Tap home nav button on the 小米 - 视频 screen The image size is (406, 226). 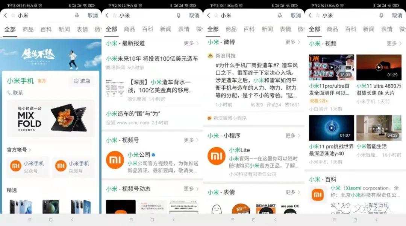point(355,220)
